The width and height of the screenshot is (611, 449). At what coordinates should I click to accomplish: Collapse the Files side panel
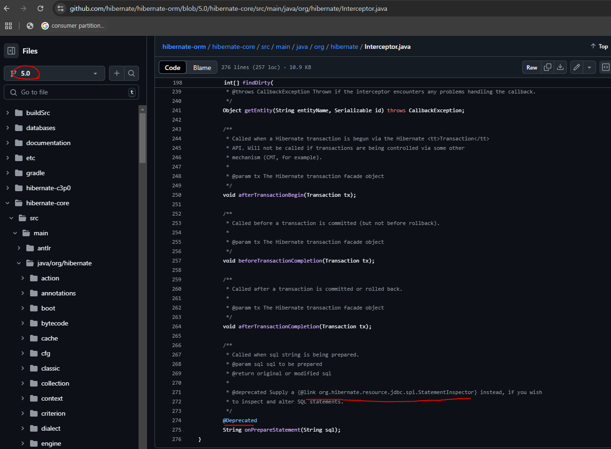coord(11,51)
